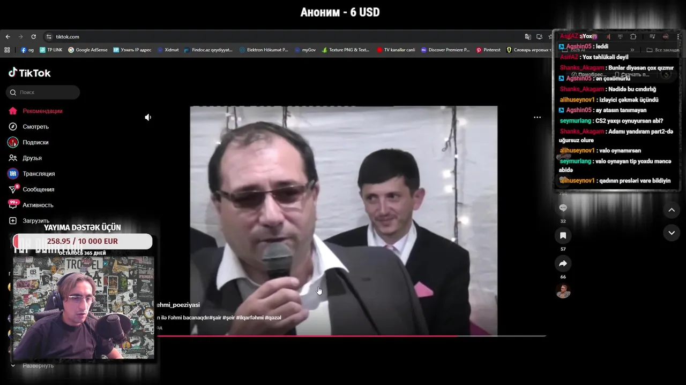Select Рекомендации in TikTok sidebar
This screenshot has width=686, height=385.
42,111
